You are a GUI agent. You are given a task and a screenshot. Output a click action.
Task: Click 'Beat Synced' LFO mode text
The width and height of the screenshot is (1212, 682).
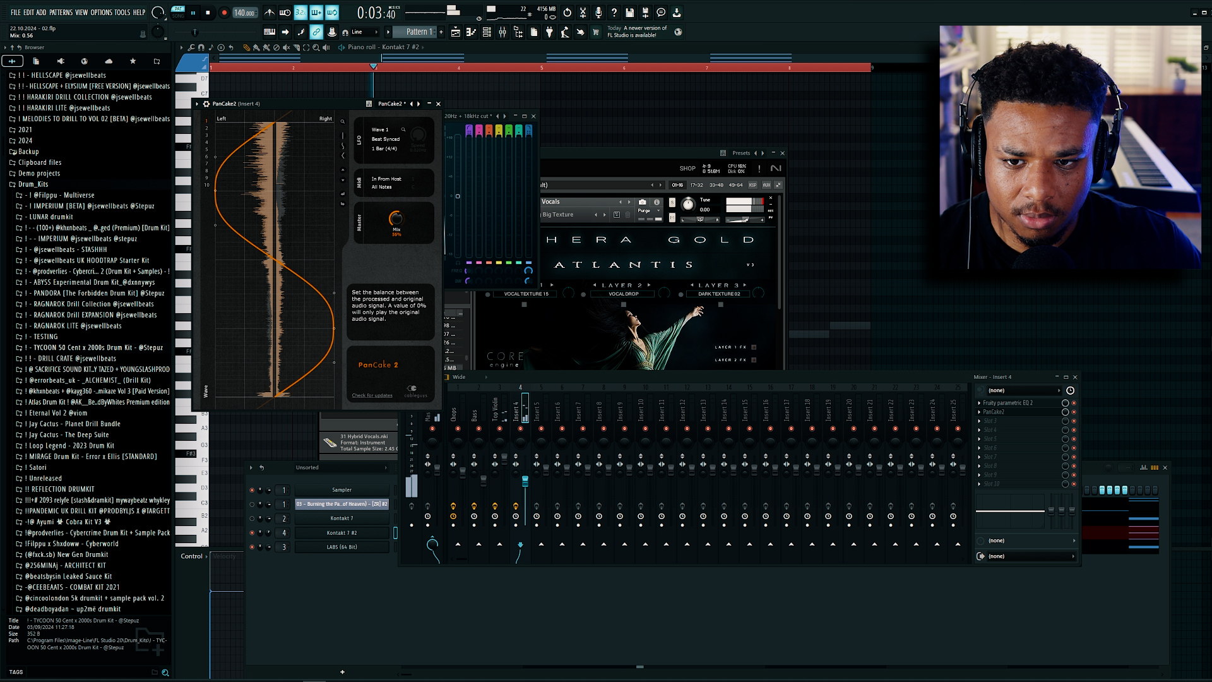point(385,139)
